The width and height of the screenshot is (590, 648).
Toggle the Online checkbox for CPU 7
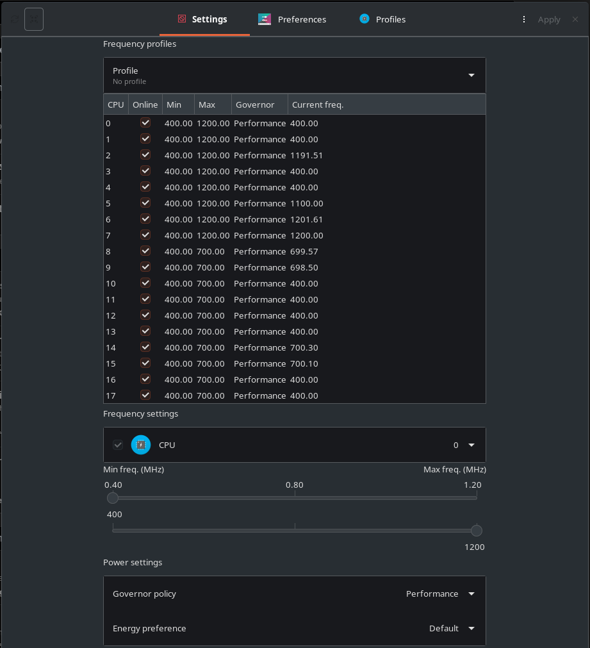pyautogui.click(x=145, y=235)
